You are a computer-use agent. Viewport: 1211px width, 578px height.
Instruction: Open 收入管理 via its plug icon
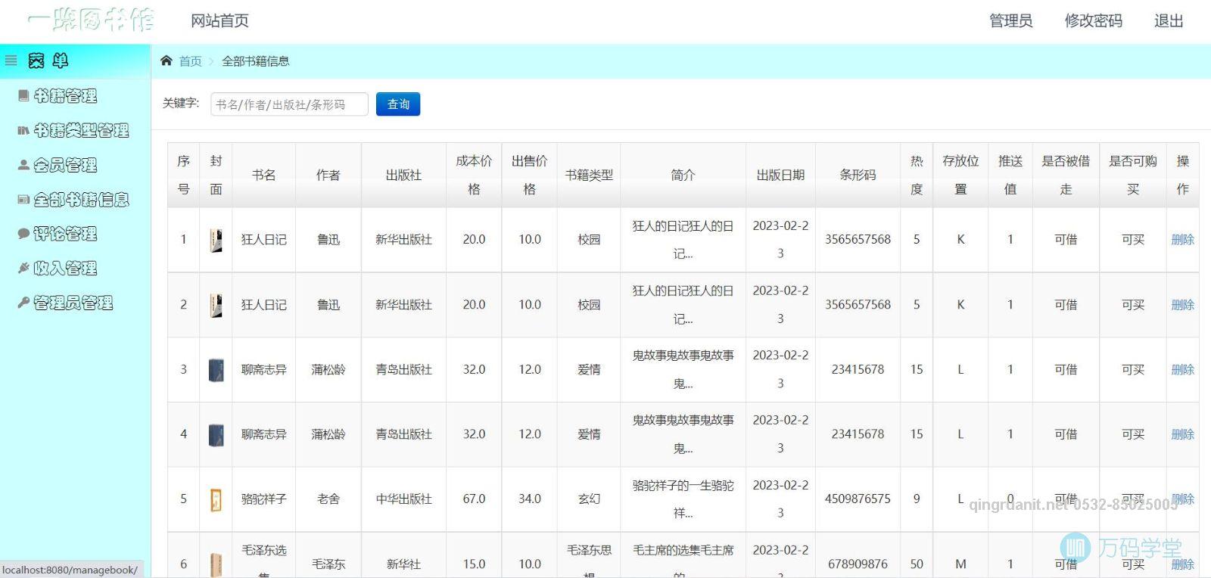(x=23, y=268)
